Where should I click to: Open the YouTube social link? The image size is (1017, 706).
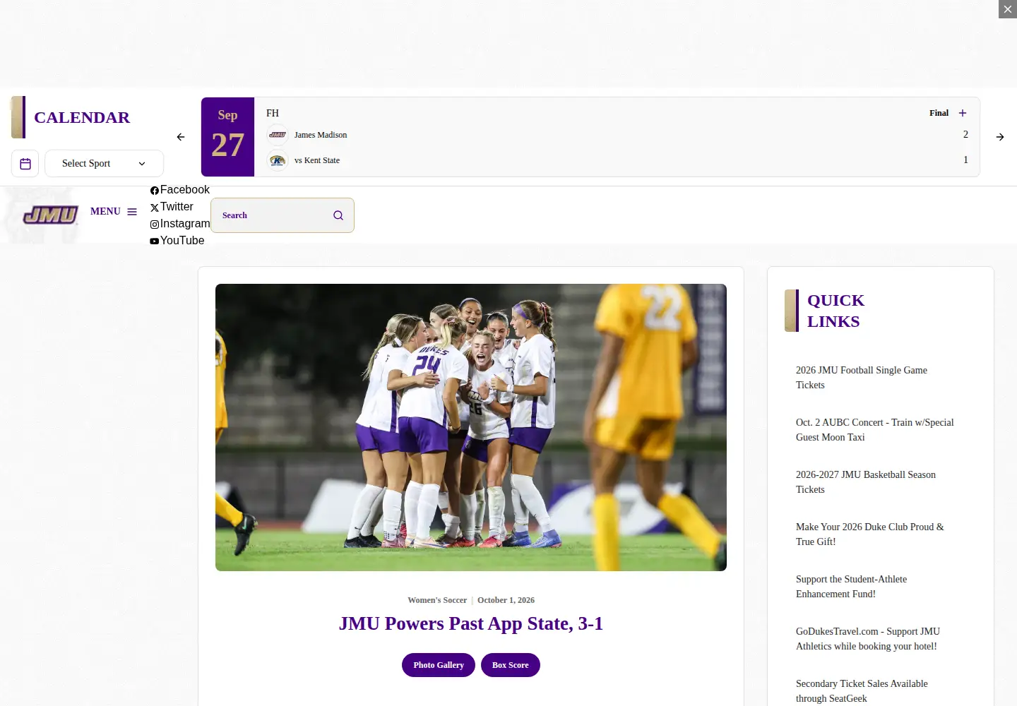coord(177,241)
